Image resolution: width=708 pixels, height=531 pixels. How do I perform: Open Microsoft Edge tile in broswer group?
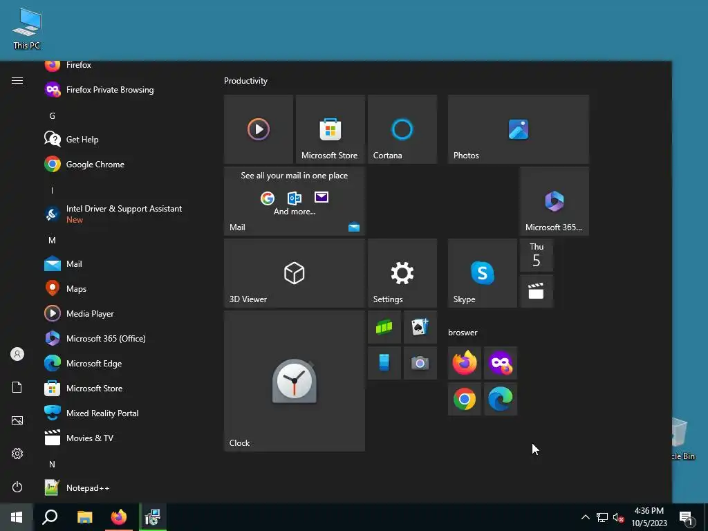pos(501,399)
